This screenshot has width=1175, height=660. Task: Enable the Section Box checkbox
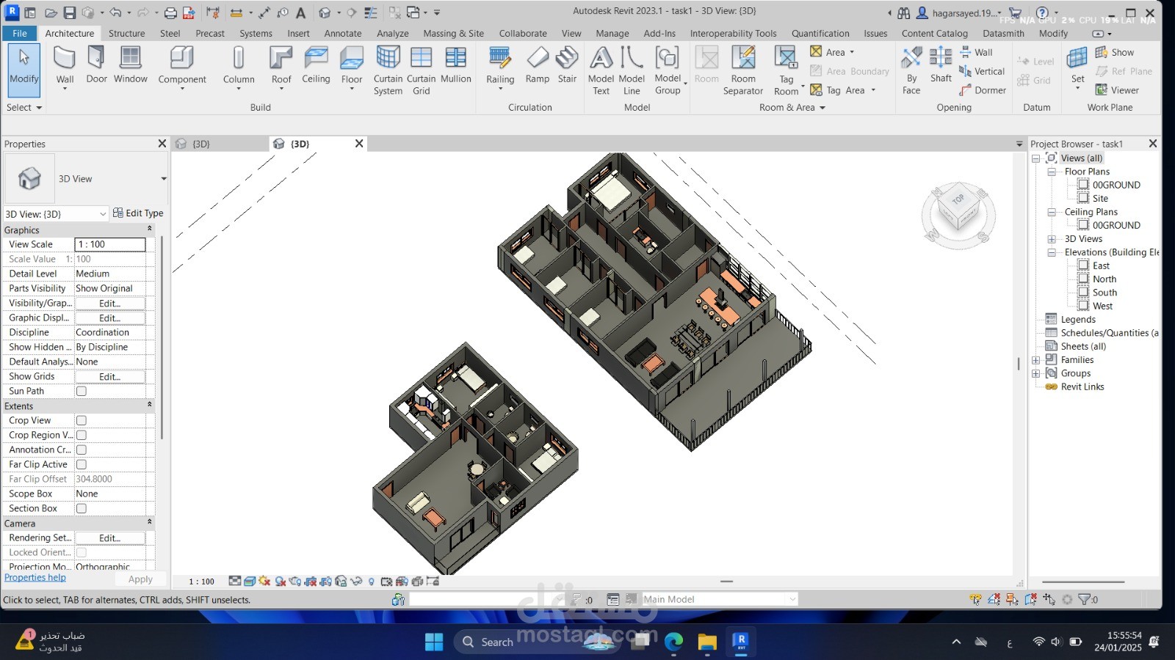(82, 508)
